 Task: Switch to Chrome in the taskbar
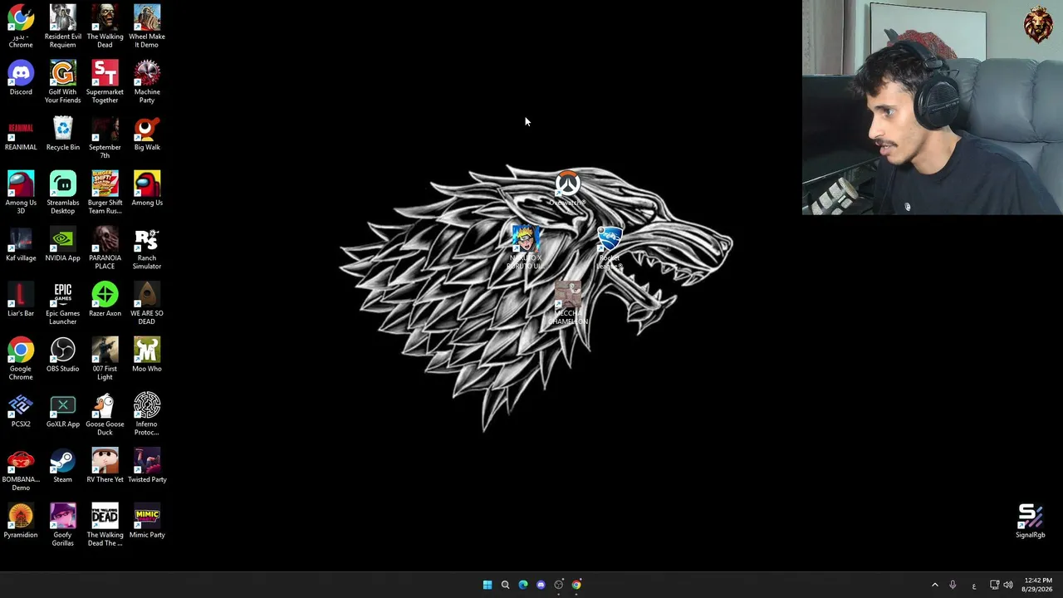(x=576, y=585)
